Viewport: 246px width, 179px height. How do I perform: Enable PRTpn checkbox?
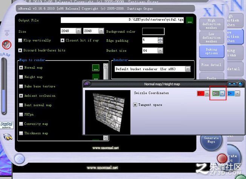click(21, 115)
